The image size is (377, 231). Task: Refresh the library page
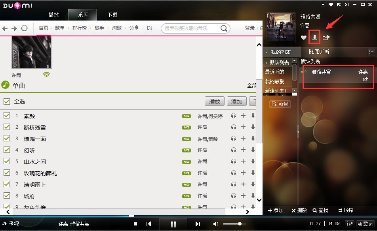24,28
